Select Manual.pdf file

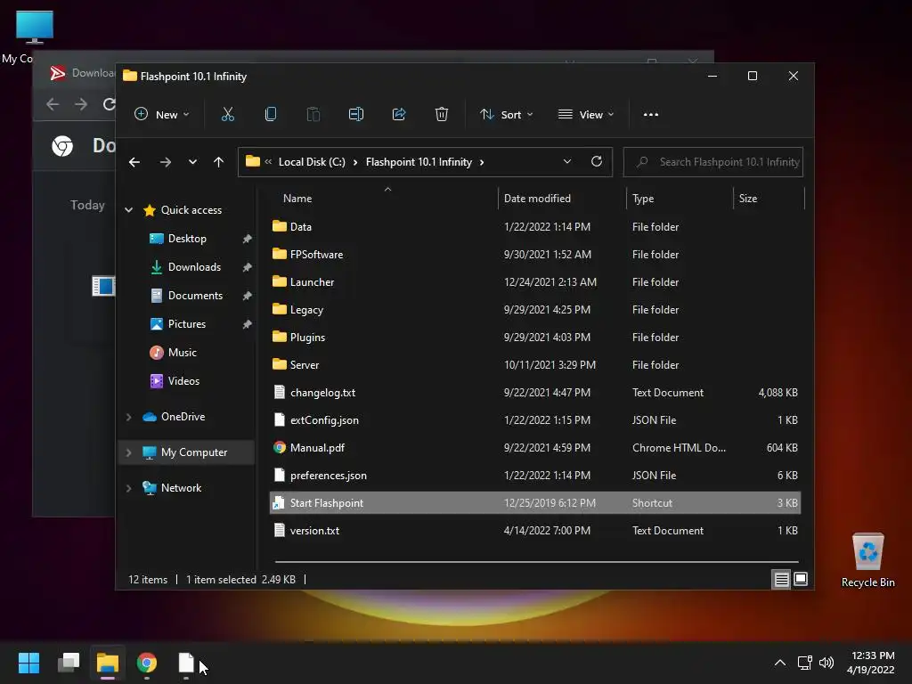[x=535, y=448]
